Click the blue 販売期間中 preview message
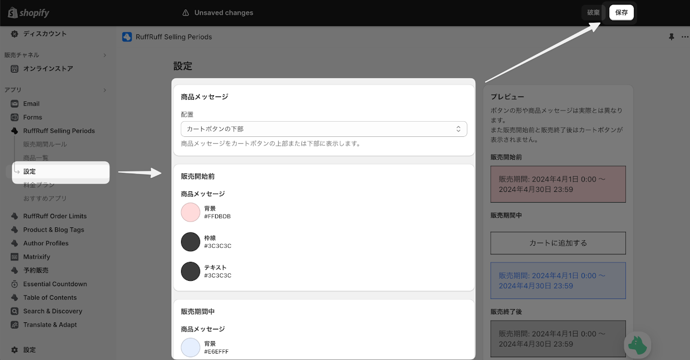Image resolution: width=690 pixels, height=360 pixels. (558, 281)
